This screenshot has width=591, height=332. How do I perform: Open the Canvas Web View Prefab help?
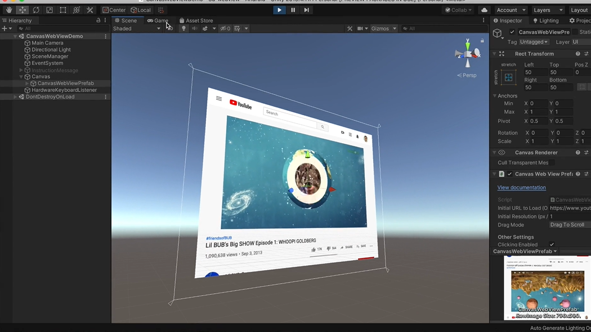coord(578,174)
